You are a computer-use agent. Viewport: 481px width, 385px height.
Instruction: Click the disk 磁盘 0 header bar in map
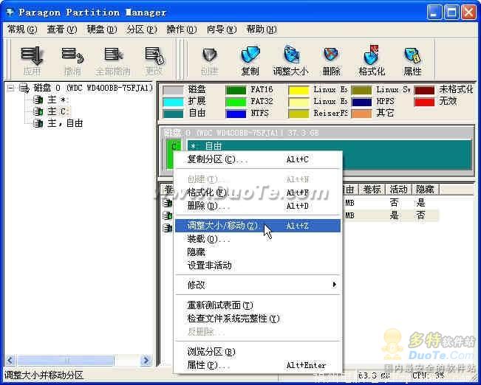point(316,133)
